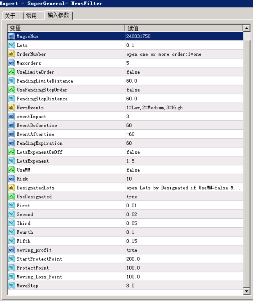This screenshot has width=253, height=301.
Task: Select the Fourth variable row
Action: 125,232
